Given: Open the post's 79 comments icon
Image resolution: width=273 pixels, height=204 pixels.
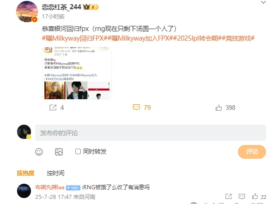Looking at the screenshot, I should [136, 107].
